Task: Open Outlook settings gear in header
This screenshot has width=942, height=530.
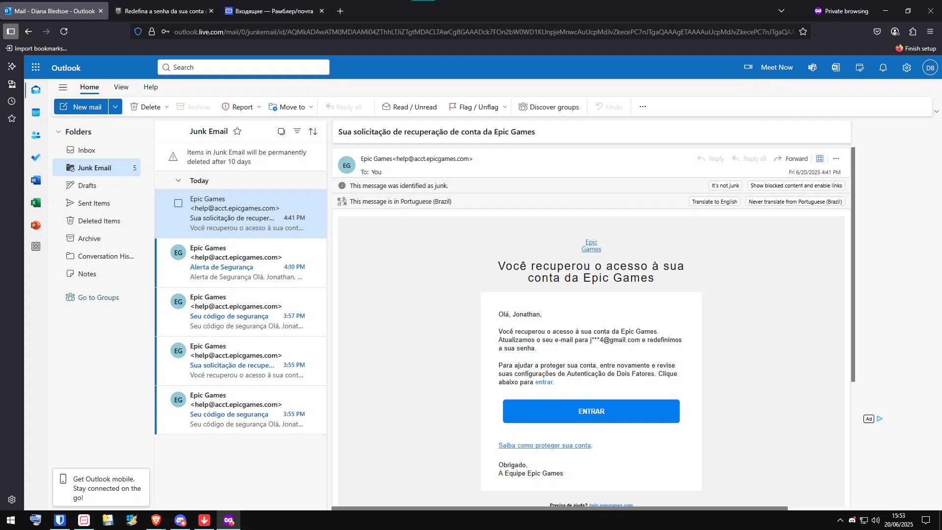Action: pyautogui.click(x=907, y=67)
